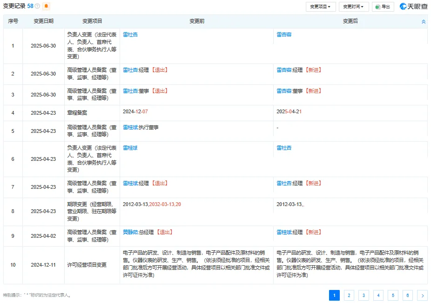Click the 2025-06-30 date in row 1
The image size is (431, 303).
tap(43, 46)
